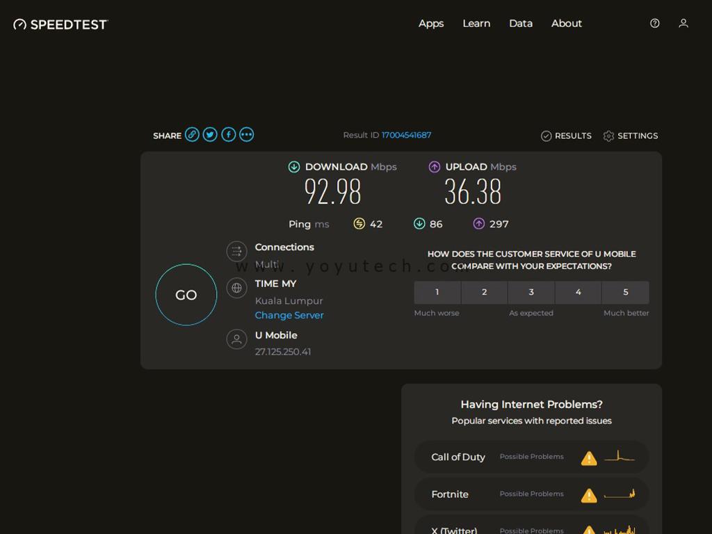The height and width of the screenshot is (534, 712).
Task: Click the Call of Duty warning triangle
Action: [x=589, y=458]
